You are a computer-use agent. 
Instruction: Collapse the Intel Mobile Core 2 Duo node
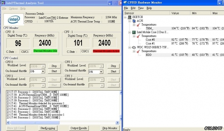(x=129, y=32)
